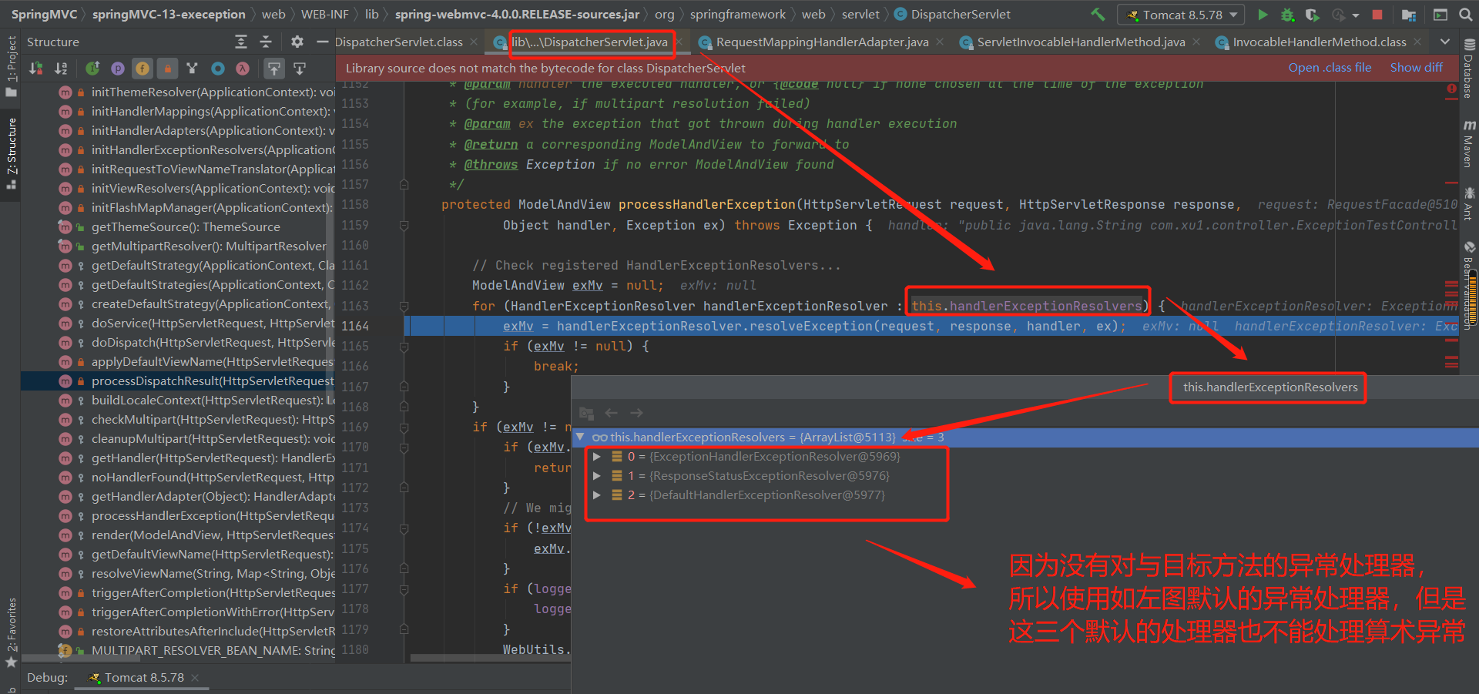Click forward arrow in evaluation popup
The height and width of the screenshot is (694, 1479).
click(636, 413)
